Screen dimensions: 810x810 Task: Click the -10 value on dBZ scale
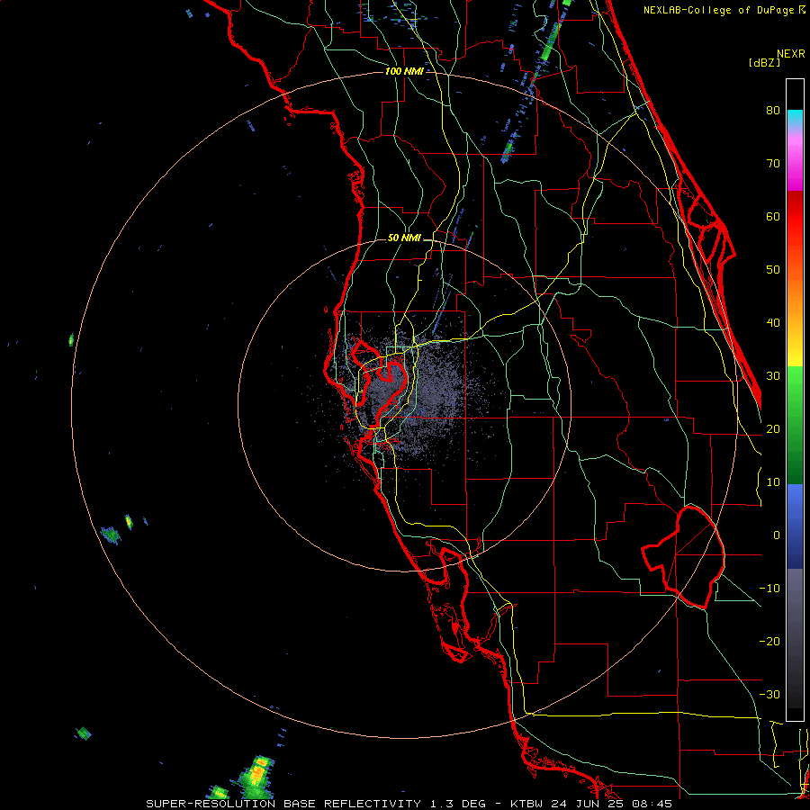point(769,589)
